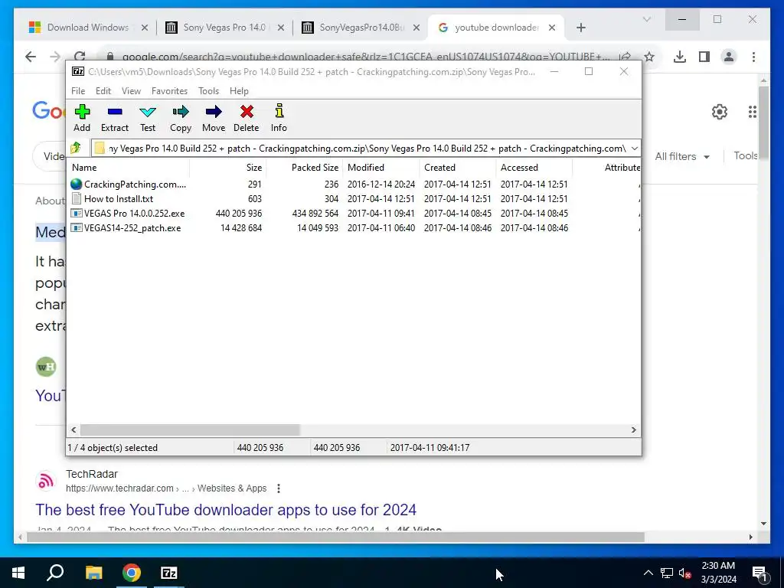784x588 pixels.
Task: Open the File menu in 7-Zip
Action: tap(78, 91)
